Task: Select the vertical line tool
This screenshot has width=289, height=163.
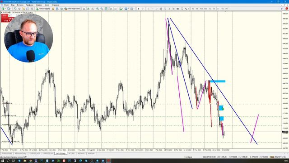Action: tap(148, 9)
